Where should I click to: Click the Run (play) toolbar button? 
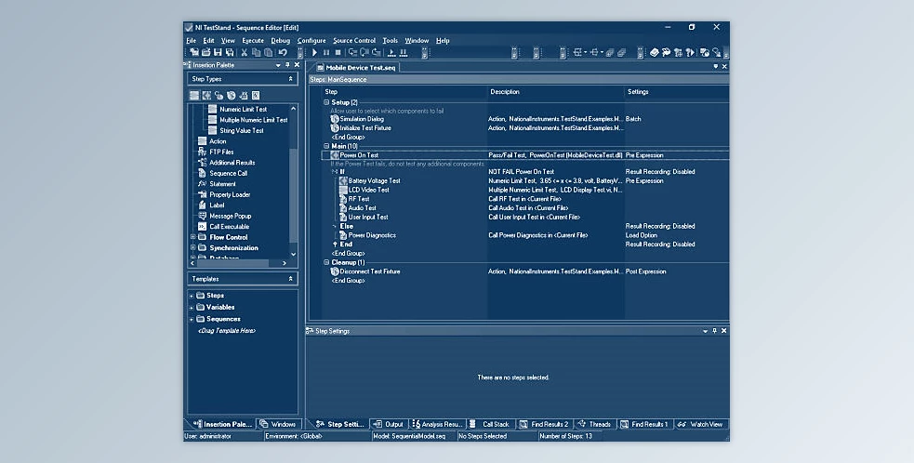[x=315, y=53]
